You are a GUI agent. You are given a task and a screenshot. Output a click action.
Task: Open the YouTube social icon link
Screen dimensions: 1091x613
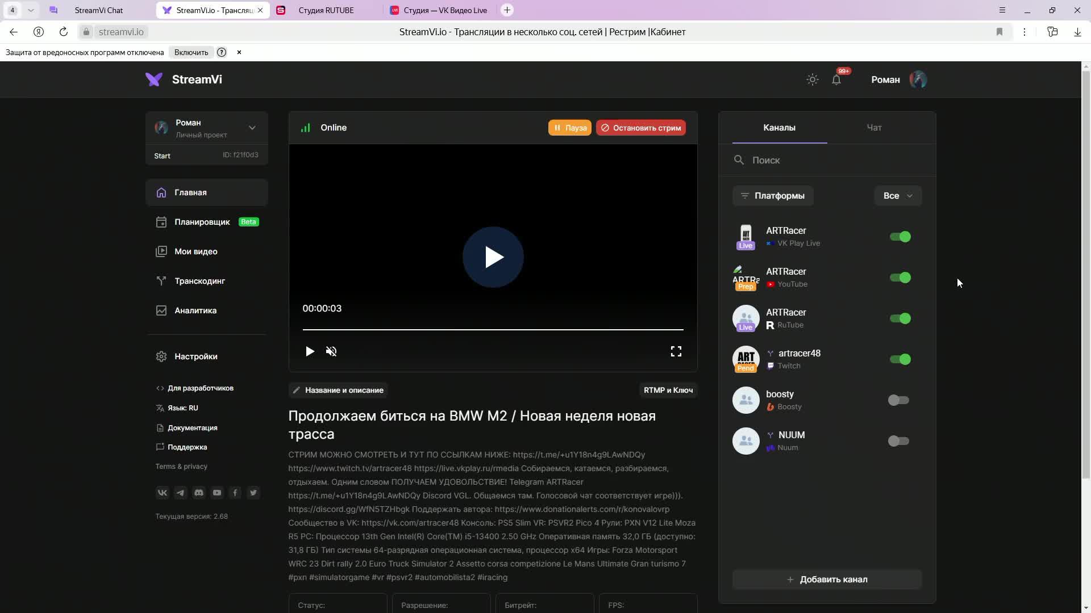[x=217, y=493]
